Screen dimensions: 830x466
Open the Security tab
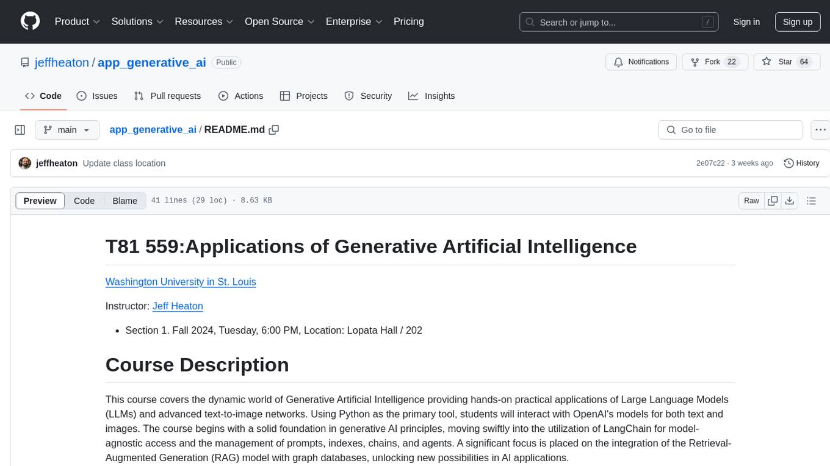click(368, 96)
